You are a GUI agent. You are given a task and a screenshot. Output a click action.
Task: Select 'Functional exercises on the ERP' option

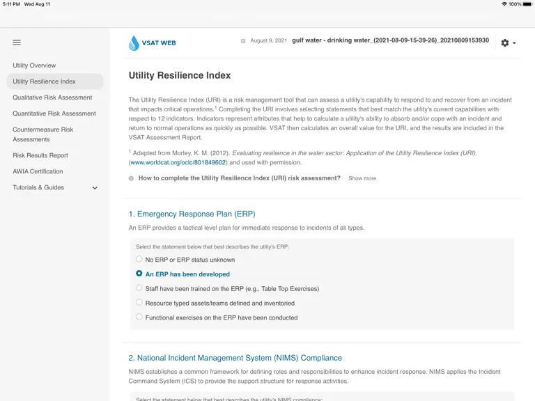click(139, 317)
